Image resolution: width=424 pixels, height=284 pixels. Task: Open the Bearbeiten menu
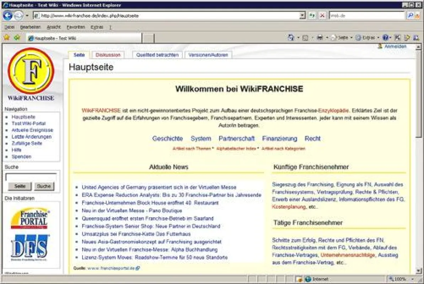pyautogui.click(x=30, y=27)
